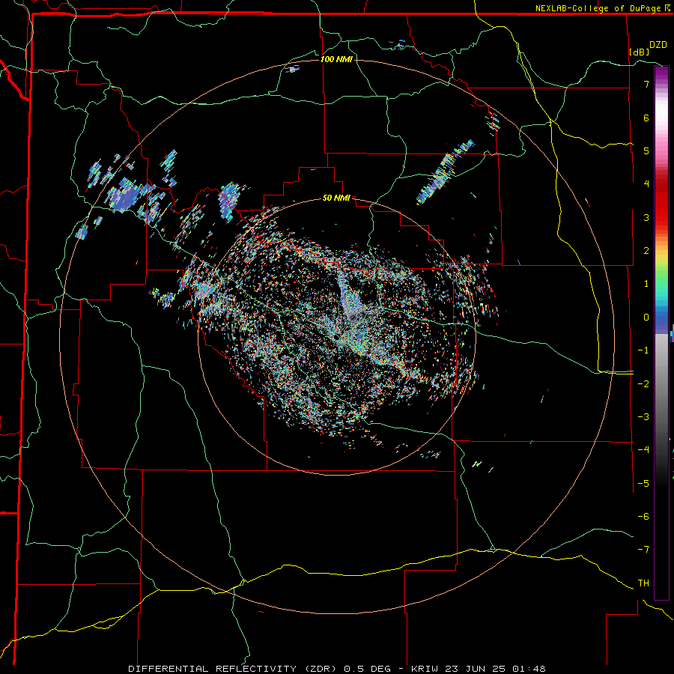This screenshot has height=674, width=674.
Task: Click the 5 tick label on the scale
Action: tap(646, 151)
